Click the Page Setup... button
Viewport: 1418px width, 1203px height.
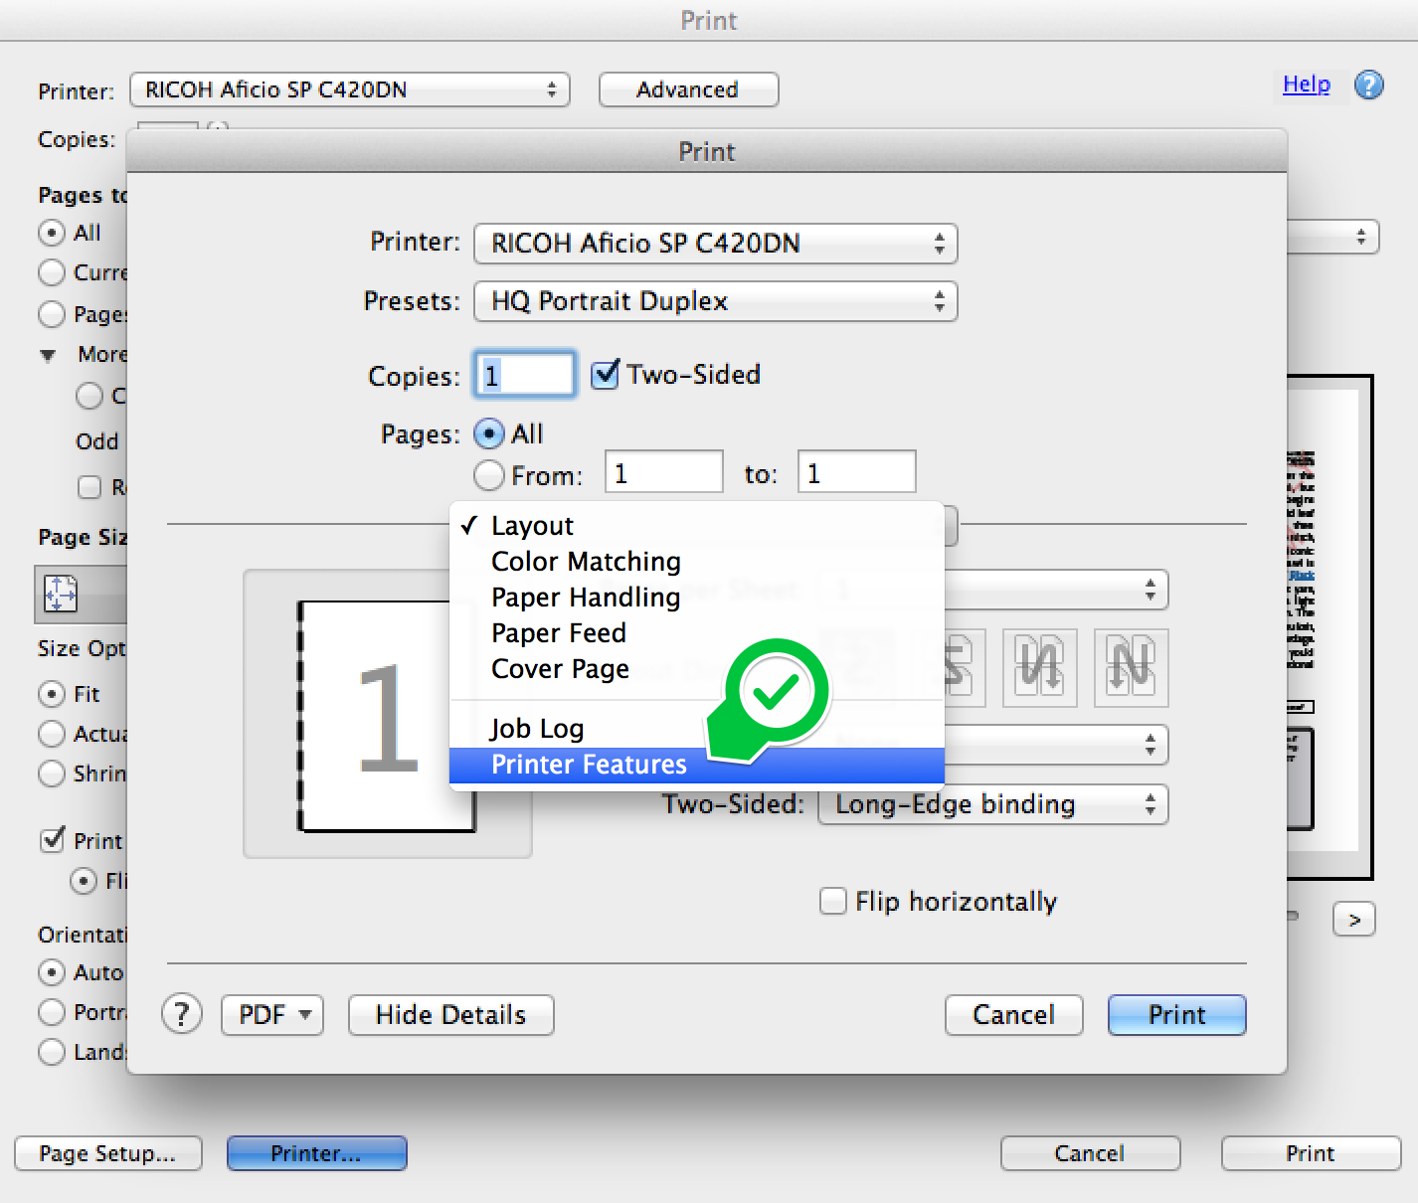click(107, 1153)
